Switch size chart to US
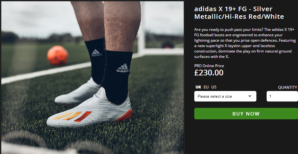The image size is (298, 154). tap(214, 87)
